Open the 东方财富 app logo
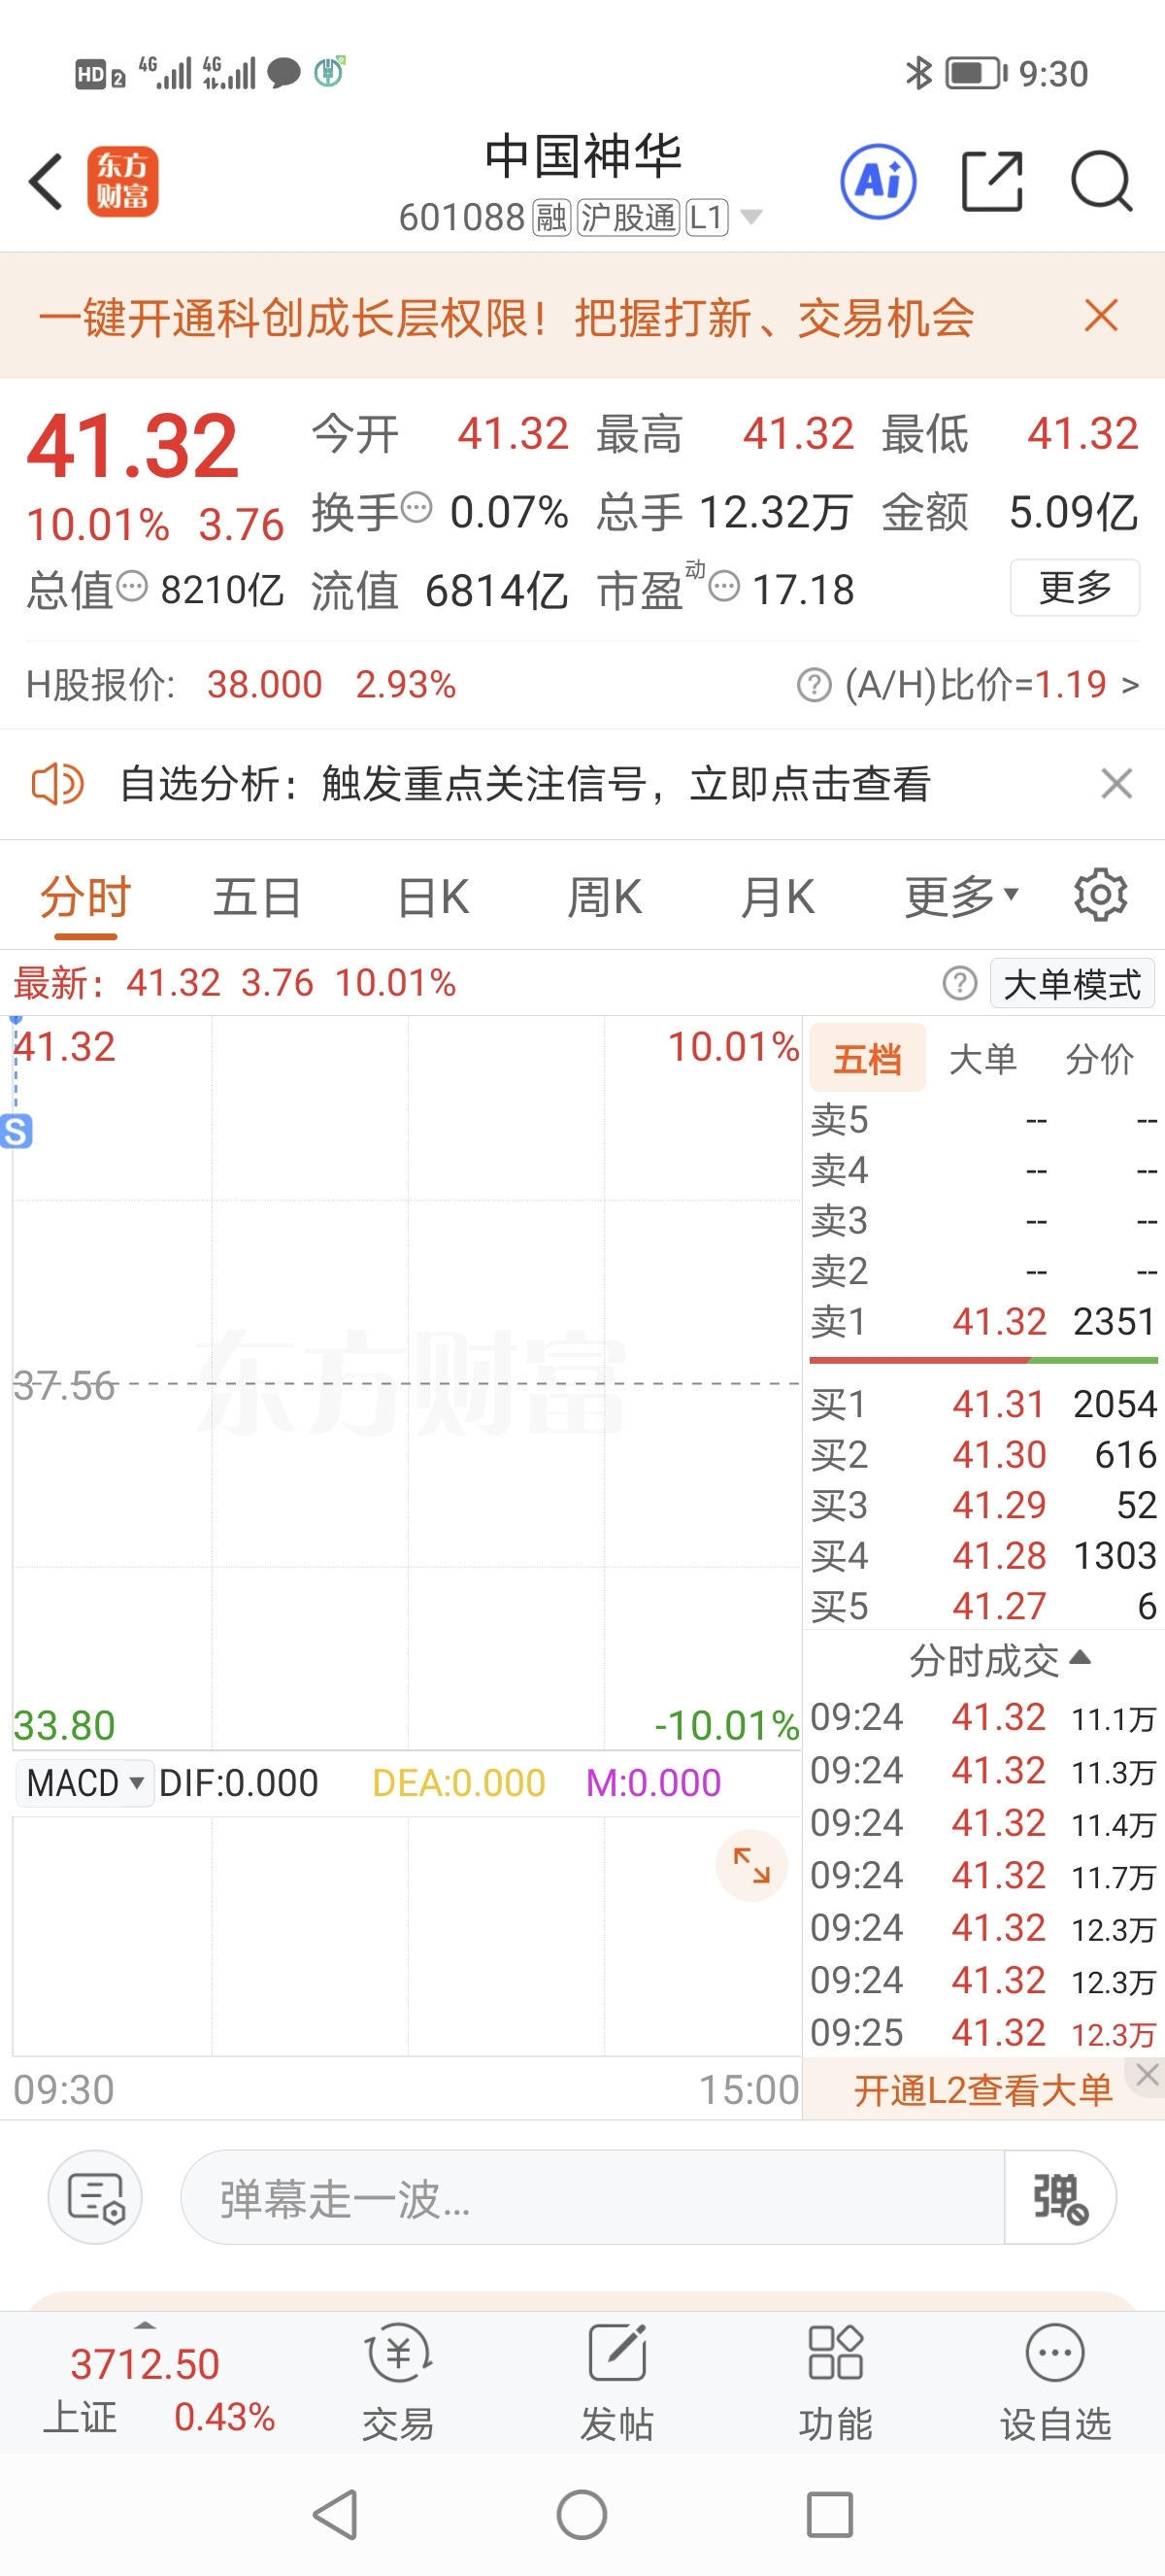1165x2576 pixels. pos(123,181)
